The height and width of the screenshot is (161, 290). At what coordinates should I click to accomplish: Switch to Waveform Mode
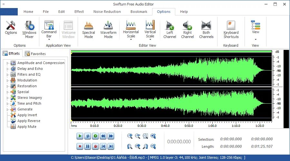108,30
